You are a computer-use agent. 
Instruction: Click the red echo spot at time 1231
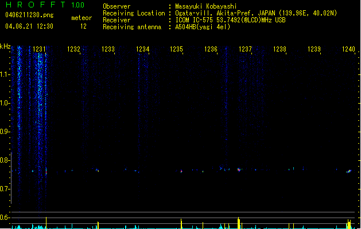tap(46, 172)
